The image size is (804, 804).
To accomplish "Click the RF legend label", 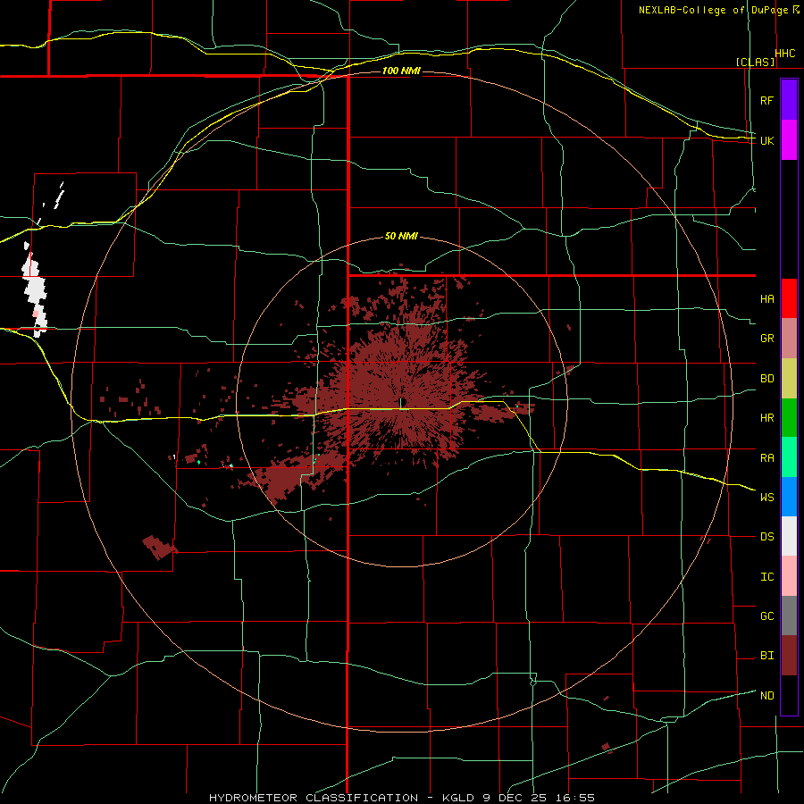I will click(x=766, y=100).
